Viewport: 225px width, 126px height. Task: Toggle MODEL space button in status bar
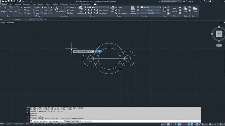163,124
